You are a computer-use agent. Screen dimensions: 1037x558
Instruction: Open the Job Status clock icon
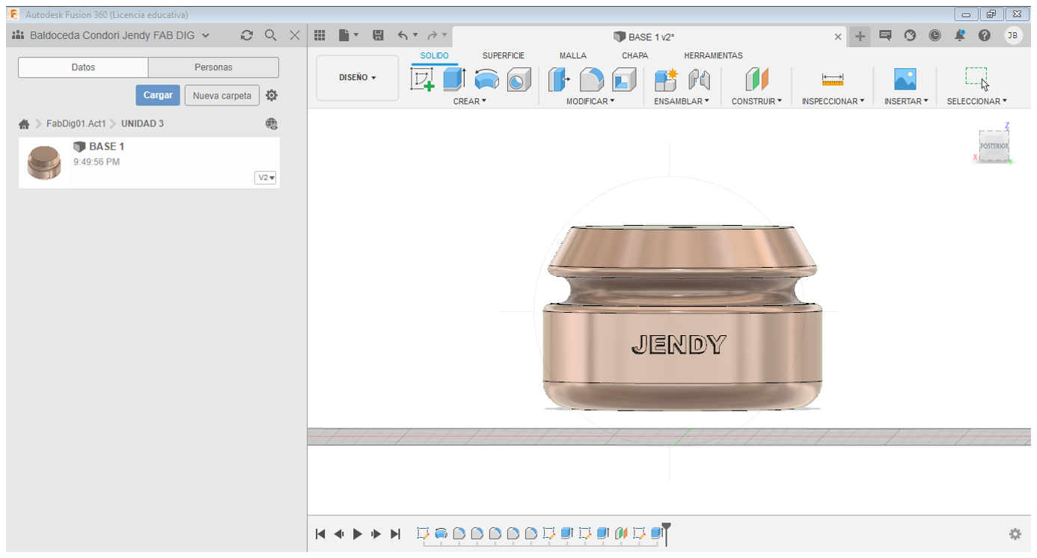[935, 35]
